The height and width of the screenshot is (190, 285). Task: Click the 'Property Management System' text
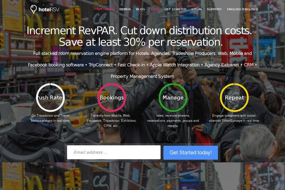point(142,76)
